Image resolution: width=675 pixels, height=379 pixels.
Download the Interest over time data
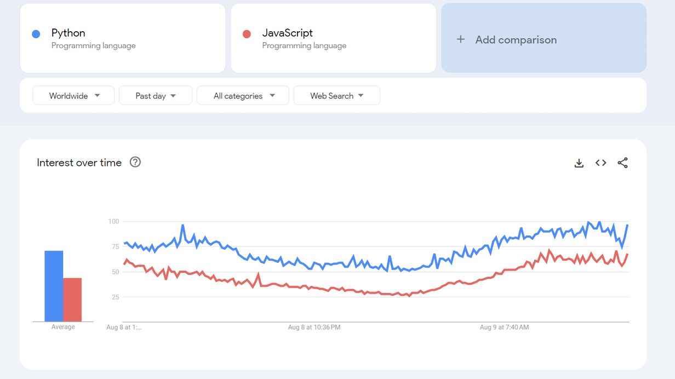point(579,163)
